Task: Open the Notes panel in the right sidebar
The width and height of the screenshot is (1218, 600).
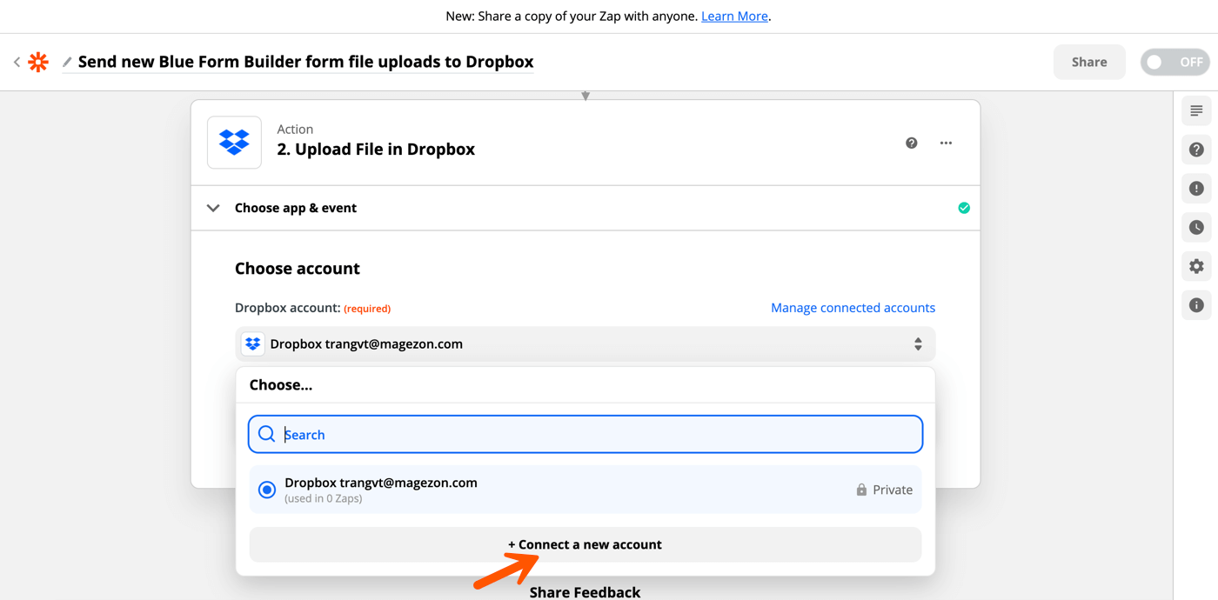Action: click(x=1196, y=110)
